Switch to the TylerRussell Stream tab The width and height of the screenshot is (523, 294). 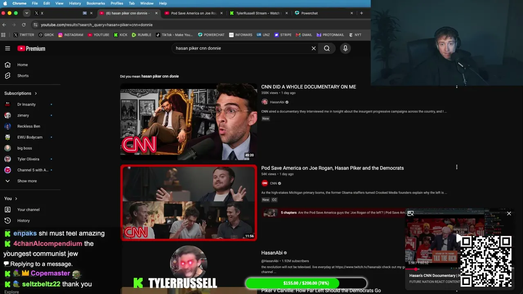coord(258,13)
